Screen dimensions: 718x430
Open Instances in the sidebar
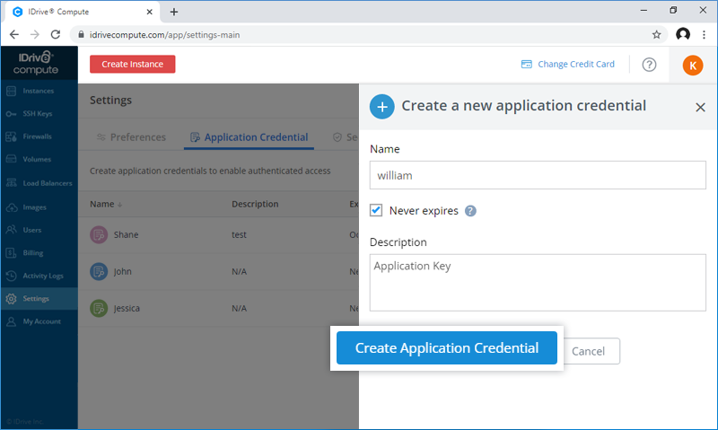coord(39,91)
